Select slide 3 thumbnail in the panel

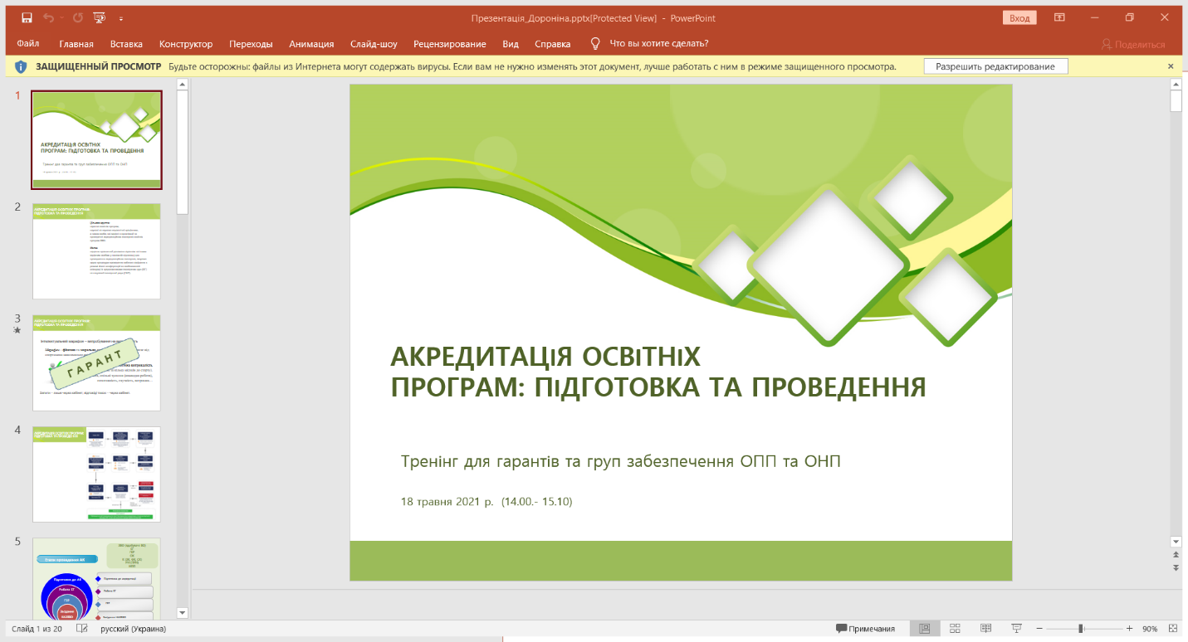(x=96, y=362)
